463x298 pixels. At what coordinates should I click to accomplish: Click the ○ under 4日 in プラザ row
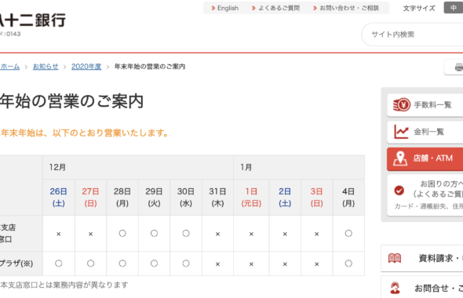[x=348, y=263]
